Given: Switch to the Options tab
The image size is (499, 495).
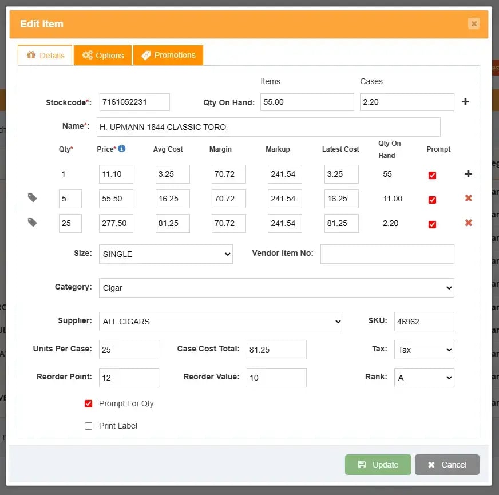Looking at the screenshot, I should [103, 56].
